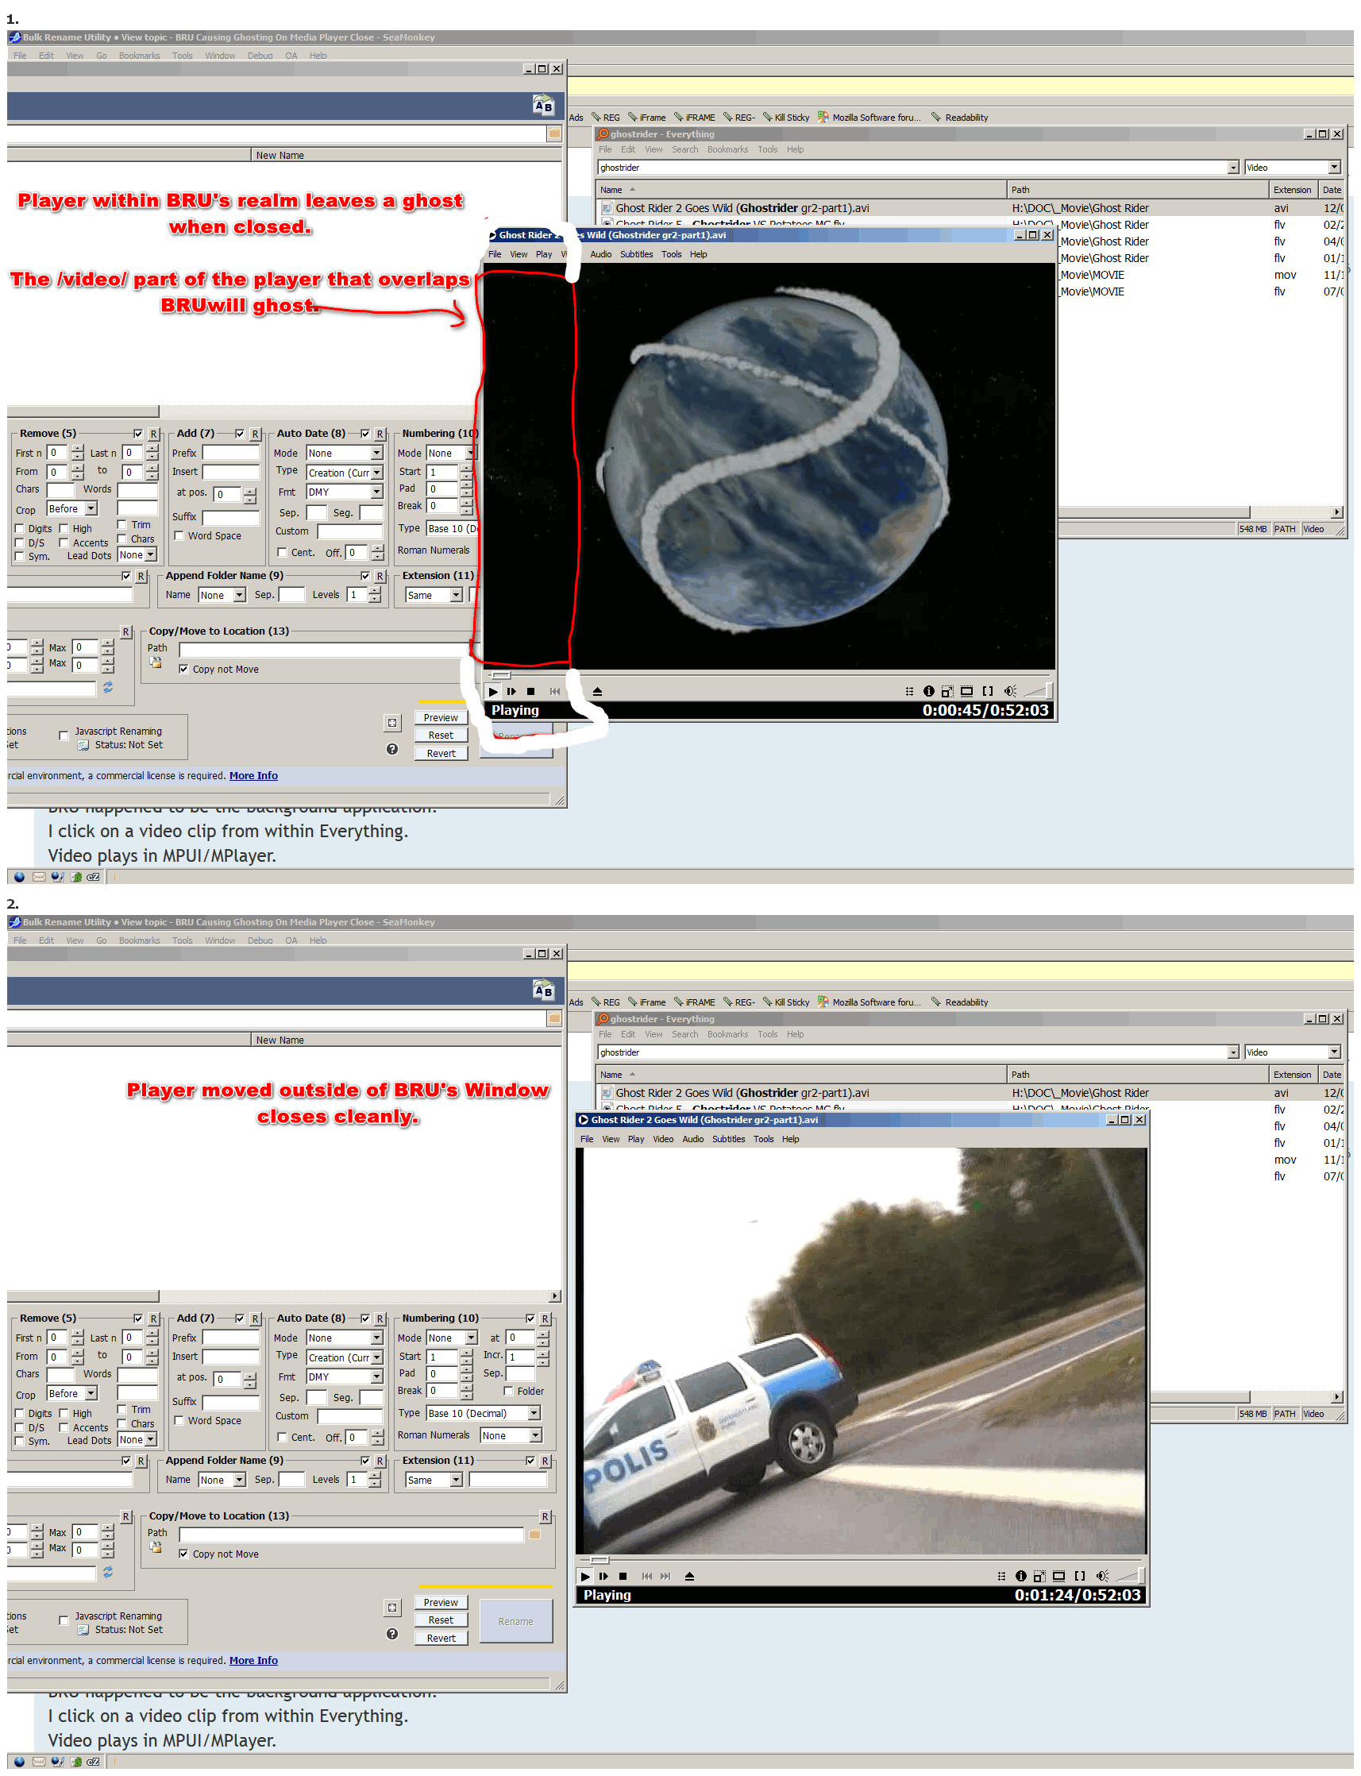The image size is (1361, 1776).
Task: Mute audio in screenshot 2's player
Action: click(x=1102, y=1576)
